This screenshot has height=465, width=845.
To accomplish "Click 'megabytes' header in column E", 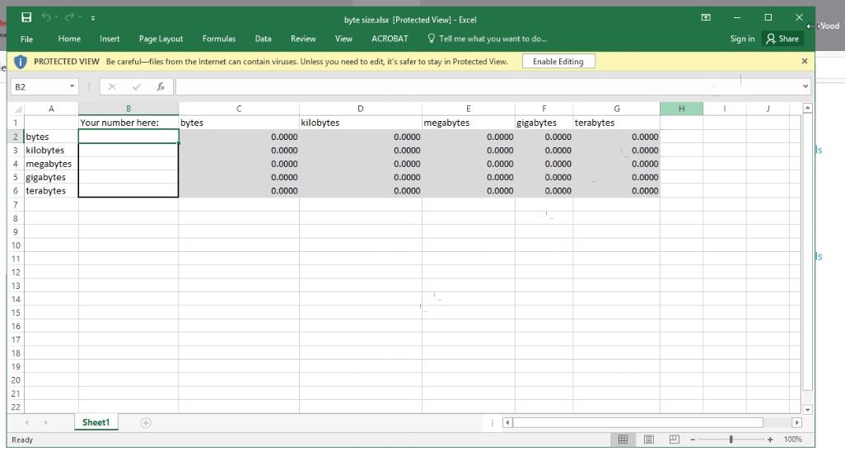I will click(x=446, y=123).
